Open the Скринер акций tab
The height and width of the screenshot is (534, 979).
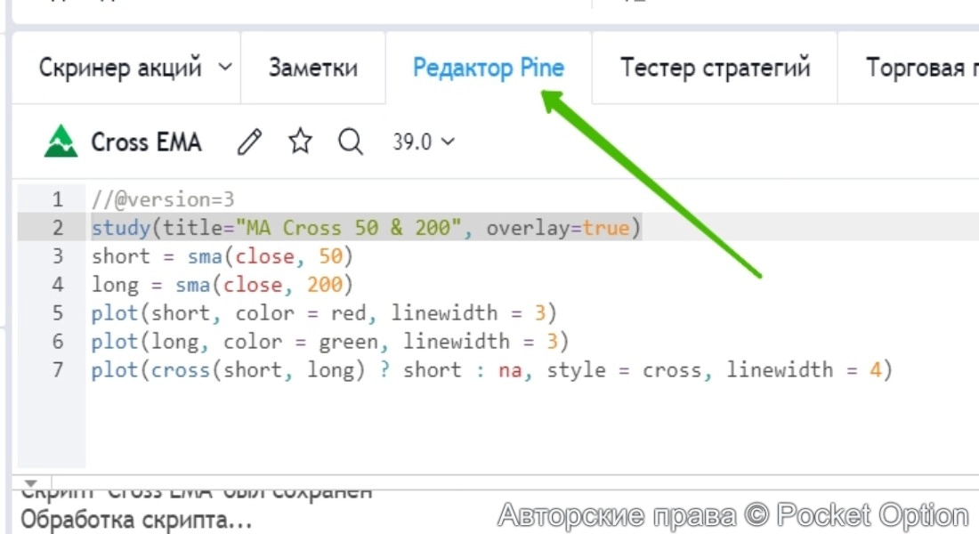[x=120, y=68]
